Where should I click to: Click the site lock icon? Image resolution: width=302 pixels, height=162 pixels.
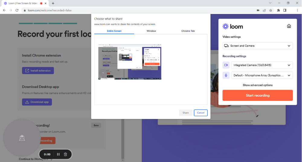coord(25,10)
